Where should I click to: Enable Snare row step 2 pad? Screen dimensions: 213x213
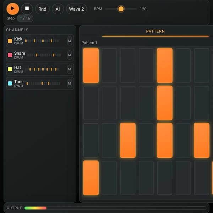click(109, 103)
